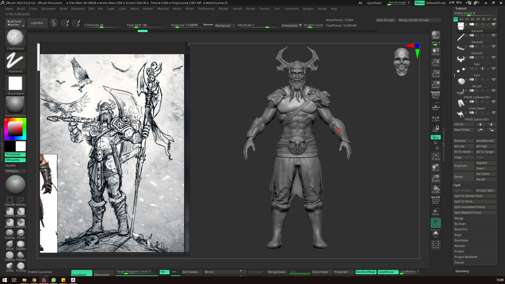Expand the Extract section
The height and width of the screenshot is (284, 505).
459,263
